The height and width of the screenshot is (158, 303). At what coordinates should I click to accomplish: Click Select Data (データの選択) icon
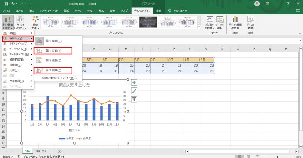[x=220, y=23]
